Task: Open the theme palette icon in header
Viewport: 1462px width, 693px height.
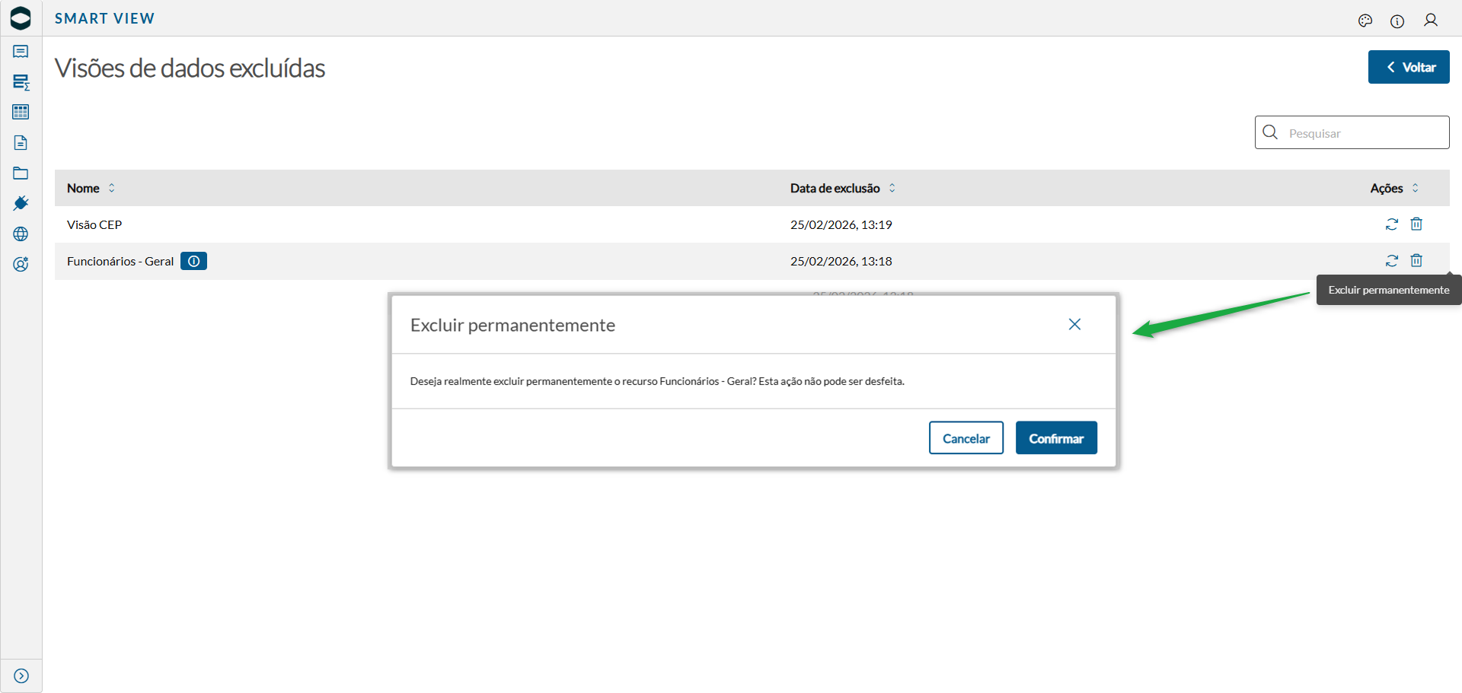Action: 1365,21
